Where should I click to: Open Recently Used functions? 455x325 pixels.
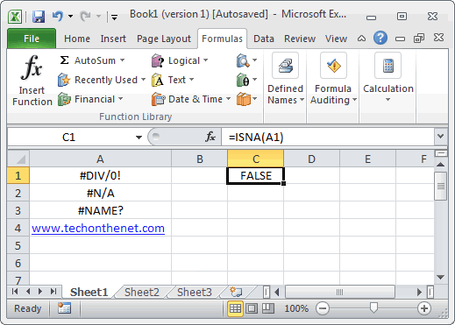click(102, 80)
